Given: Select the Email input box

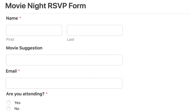Looking at the screenshot, I should point(64,83).
